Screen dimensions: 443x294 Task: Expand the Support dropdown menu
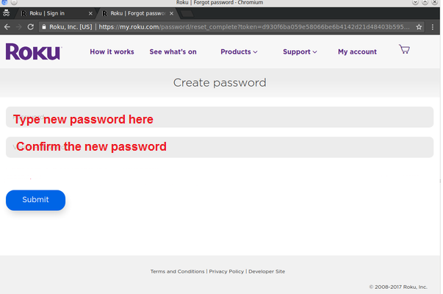point(300,51)
